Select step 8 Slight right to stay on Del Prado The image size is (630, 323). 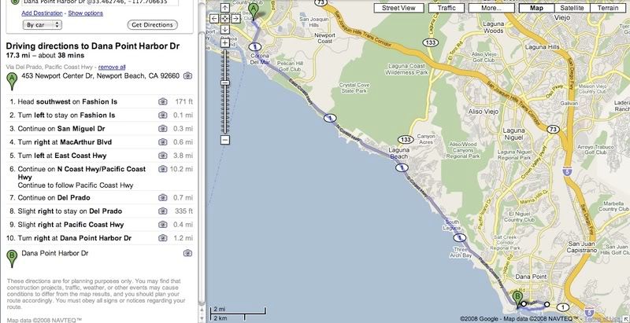pos(100,211)
